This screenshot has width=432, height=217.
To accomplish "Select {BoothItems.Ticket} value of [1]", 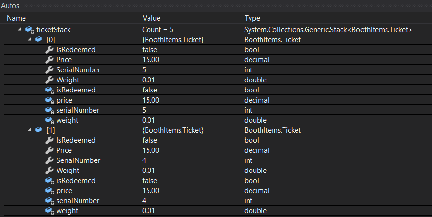I will (x=173, y=130).
